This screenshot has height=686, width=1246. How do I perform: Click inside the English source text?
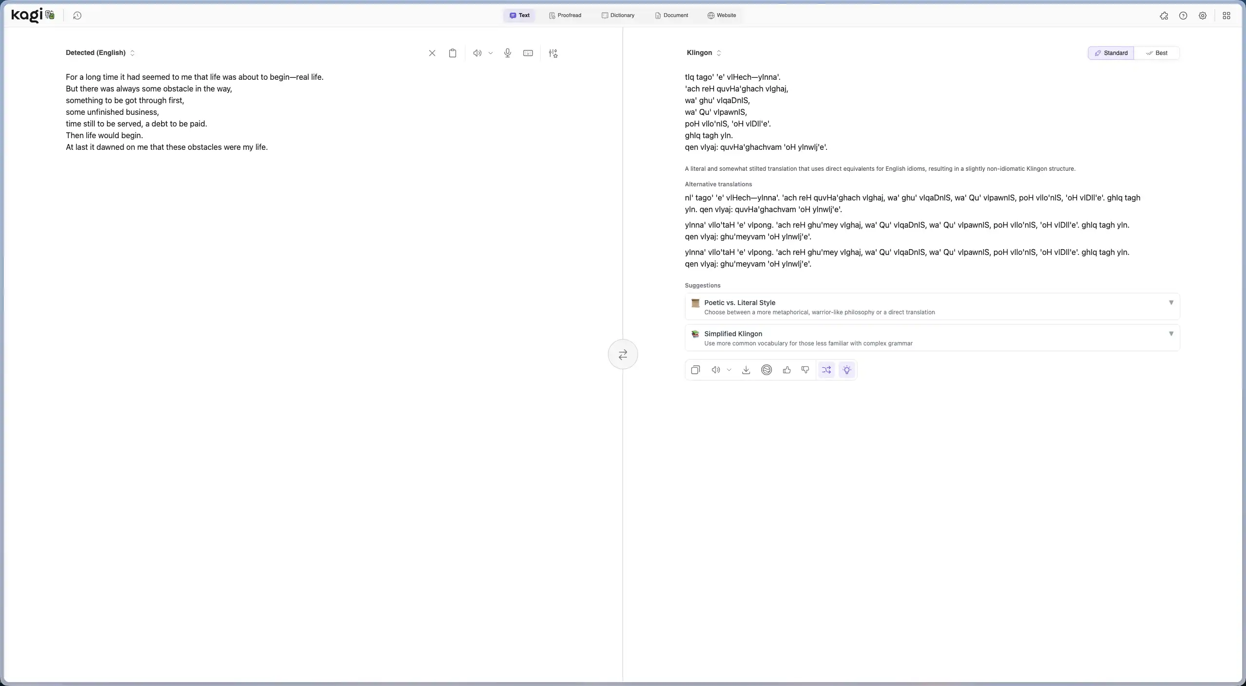tap(195, 112)
